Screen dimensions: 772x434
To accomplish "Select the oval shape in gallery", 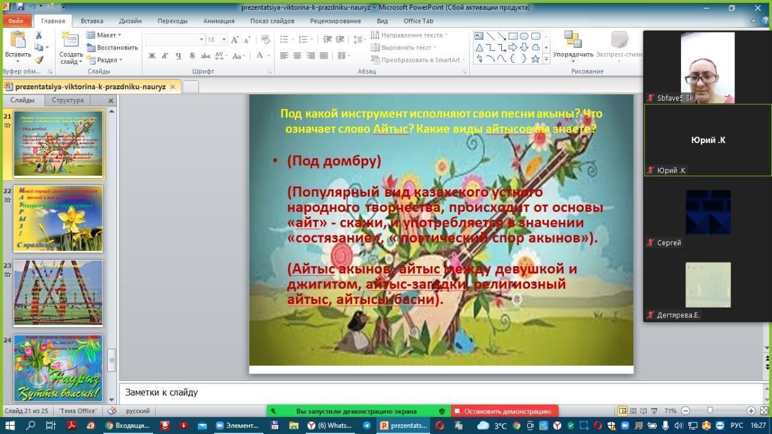I will 524,36.
